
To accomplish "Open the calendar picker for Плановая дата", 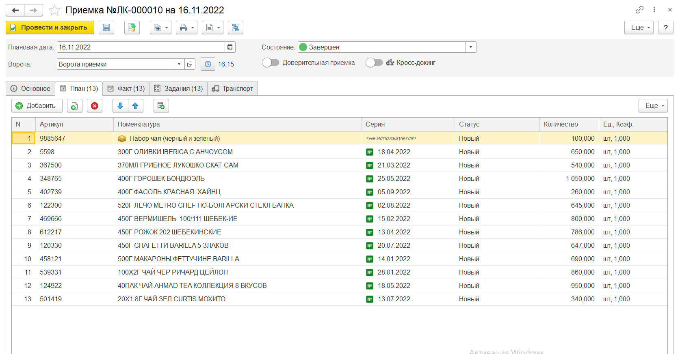I will [x=230, y=47].
